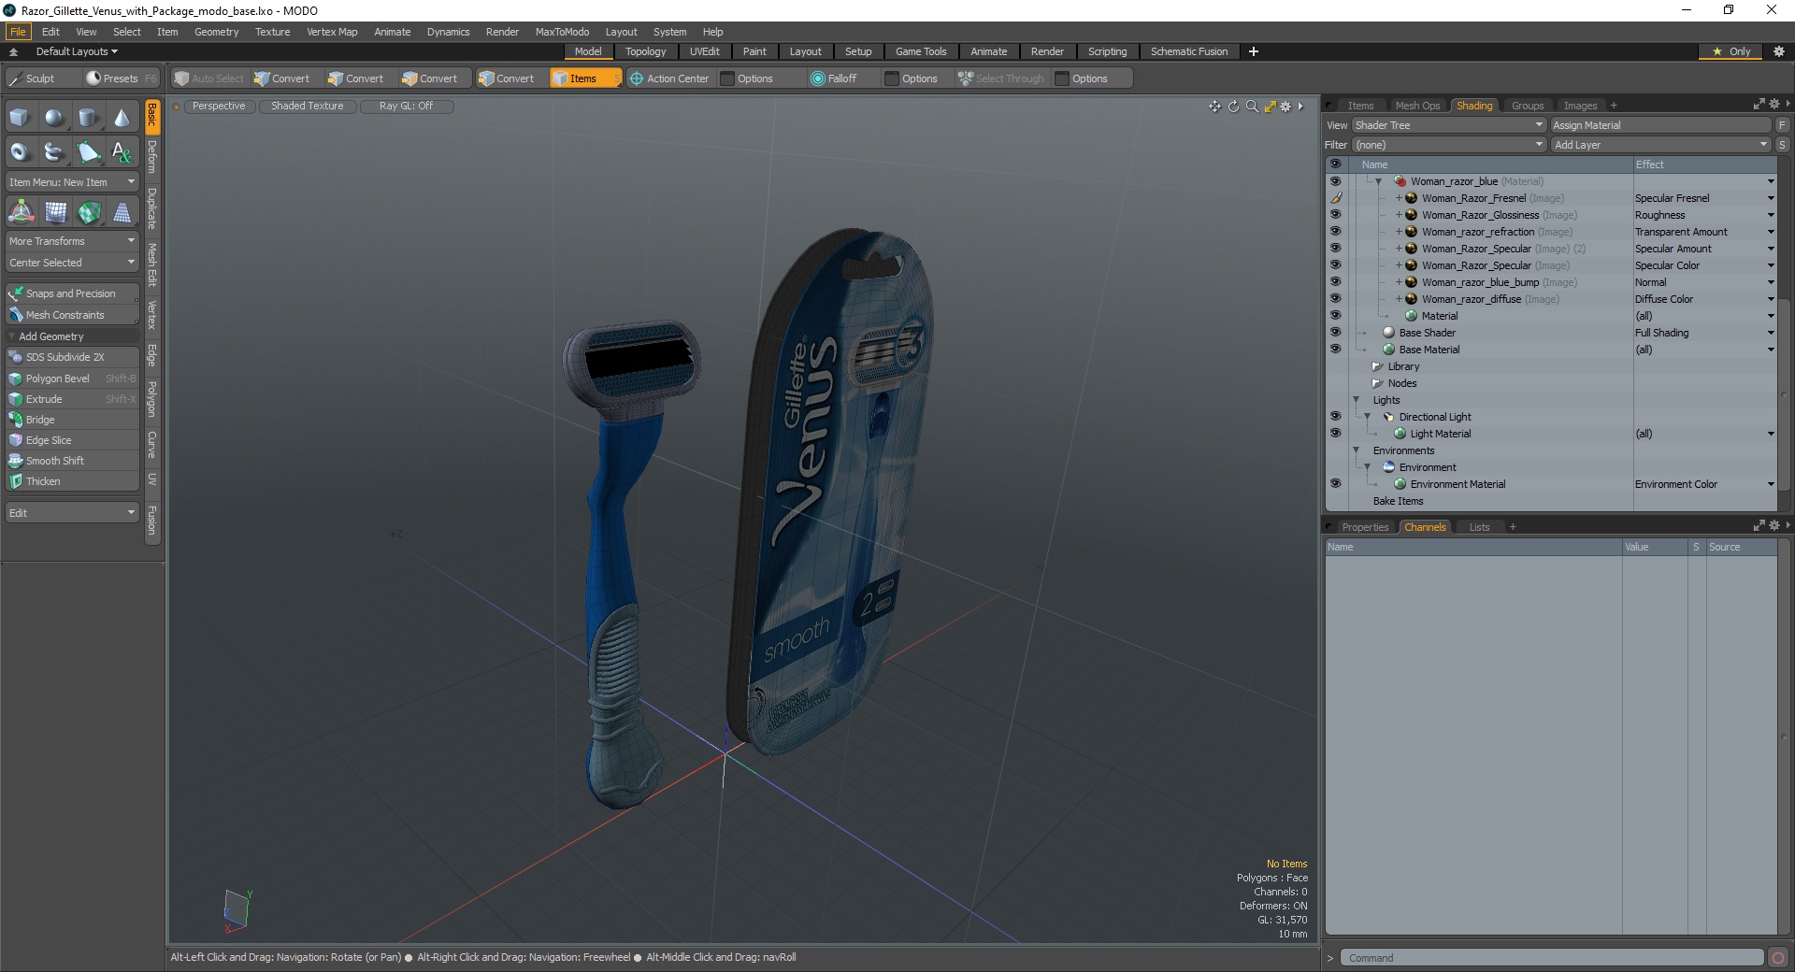Select the teapot primitive tool
Image resolution: width=1795 pixels, height=972 pixels.
(x=54, y=151)
